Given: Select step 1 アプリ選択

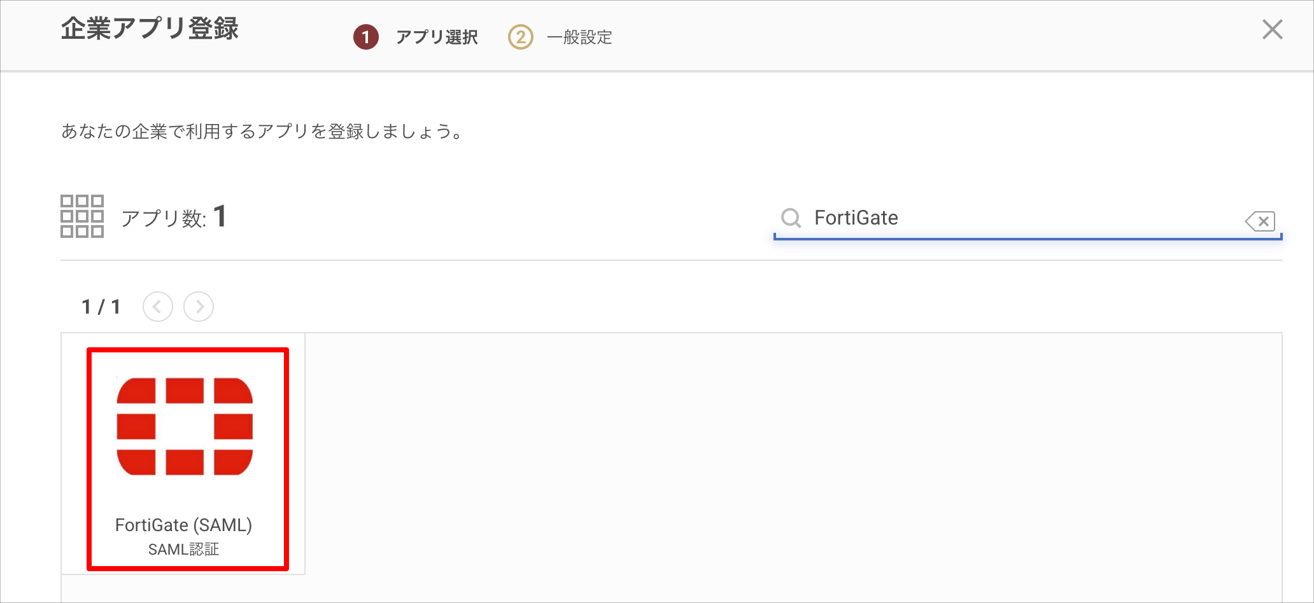Looking at the screenshot, I should (x=416, y=37).
